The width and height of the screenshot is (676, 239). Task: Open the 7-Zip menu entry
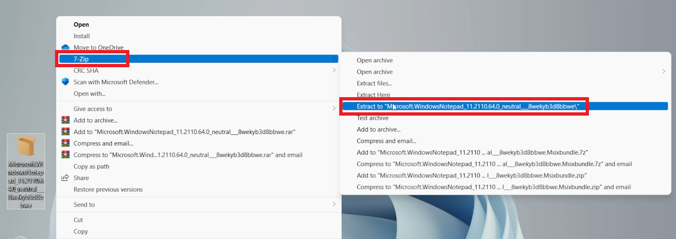coord(199,59)
